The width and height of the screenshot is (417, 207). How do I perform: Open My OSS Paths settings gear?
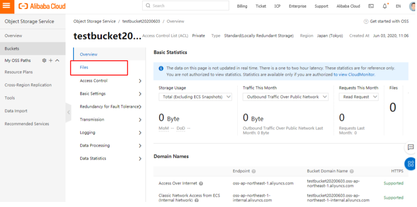[44, 60]
